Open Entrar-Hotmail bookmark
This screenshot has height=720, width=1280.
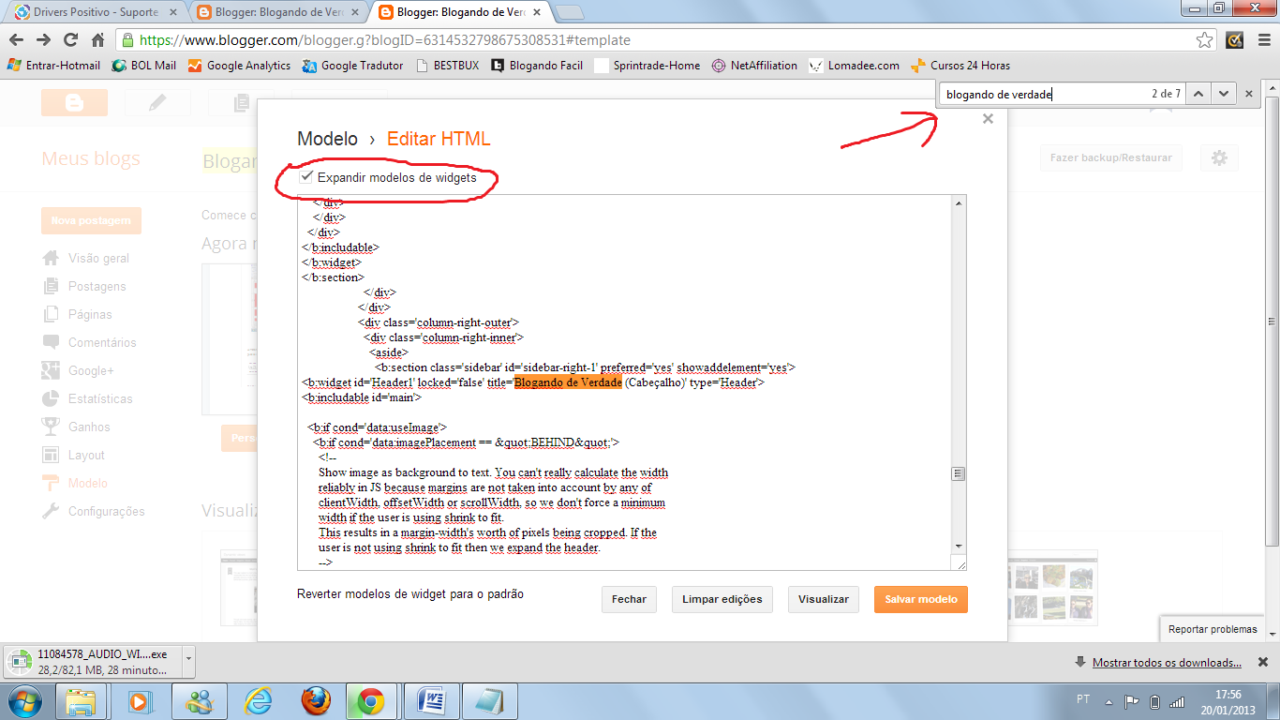[x=53, y=66]
